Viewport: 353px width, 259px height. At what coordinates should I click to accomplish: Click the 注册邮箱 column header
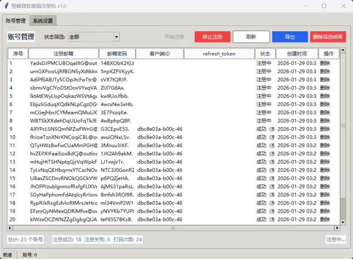(x=63, y=53)
